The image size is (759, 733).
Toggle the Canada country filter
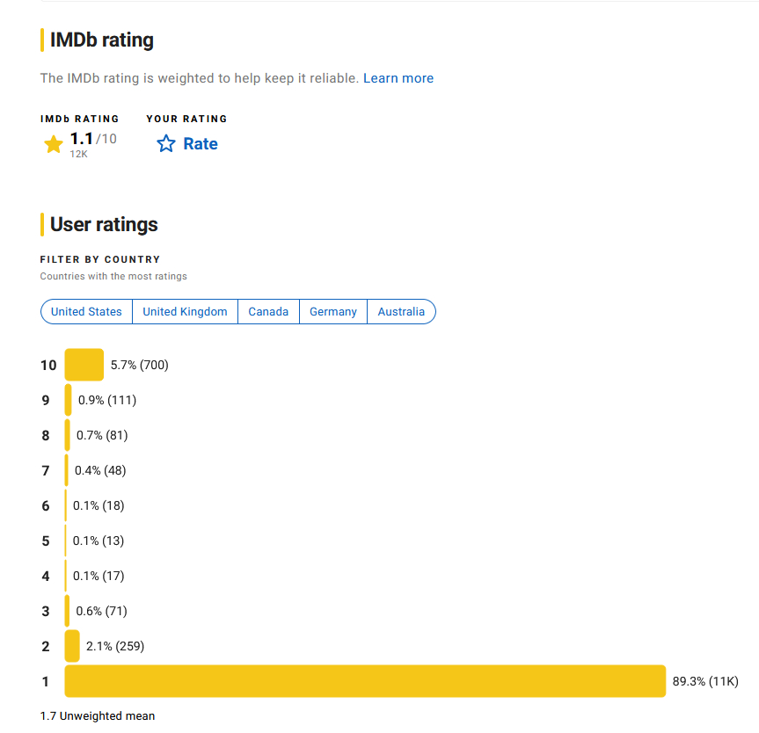tap(268, 312)
